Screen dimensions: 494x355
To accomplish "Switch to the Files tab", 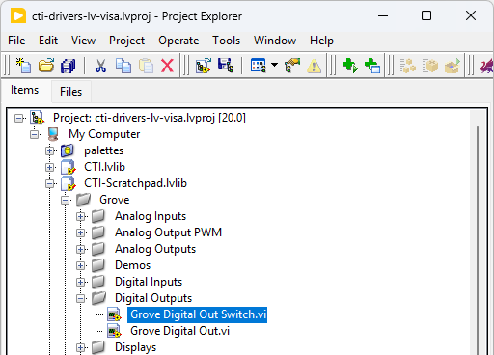I will pyautogui.click(x=70, y=92).
